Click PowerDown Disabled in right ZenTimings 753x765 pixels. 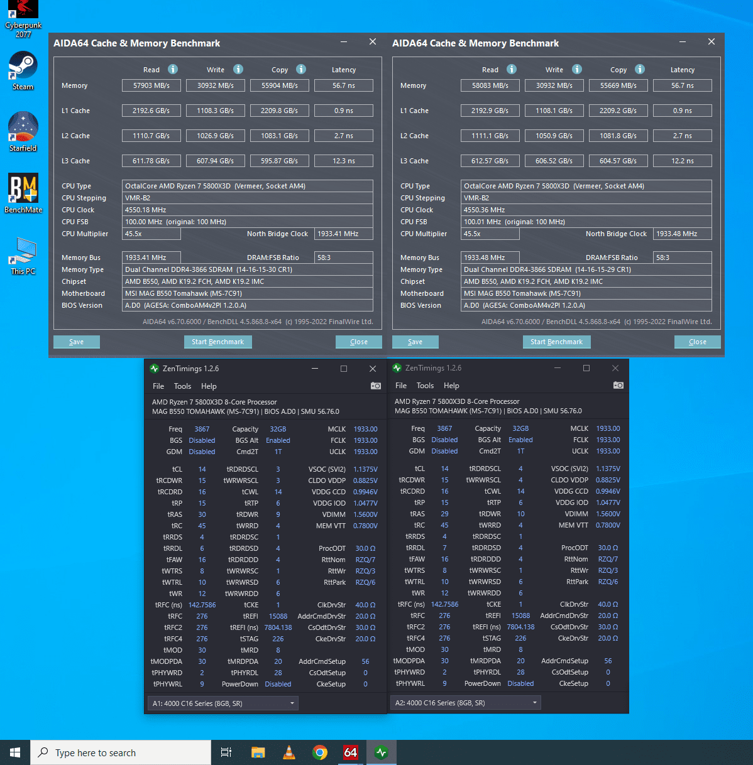pos(520,683)
